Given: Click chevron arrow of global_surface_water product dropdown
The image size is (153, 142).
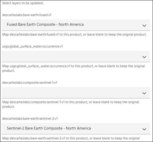Looking at the screenshot, I should click(x=144, y=57).
